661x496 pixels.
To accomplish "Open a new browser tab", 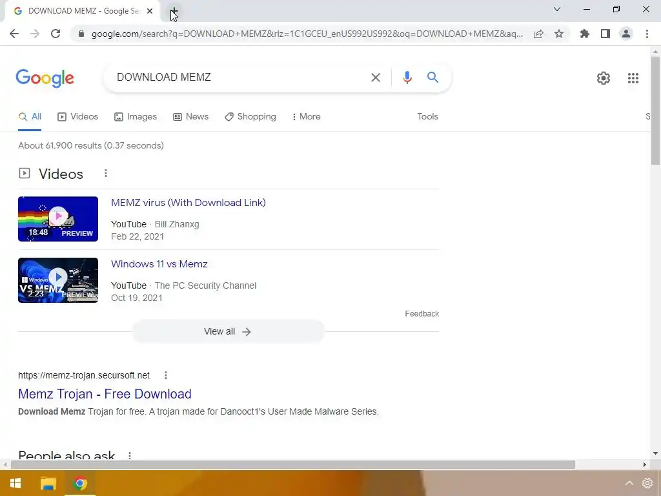I will click(174, 11).
